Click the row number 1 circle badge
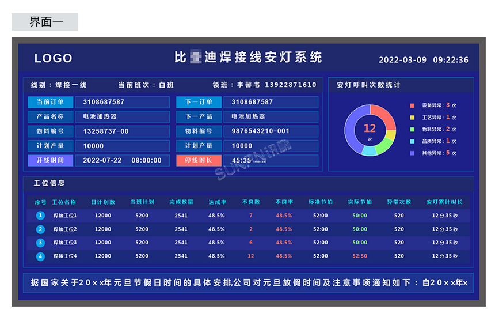Screen dimensions: 495x317 point(40,216)
